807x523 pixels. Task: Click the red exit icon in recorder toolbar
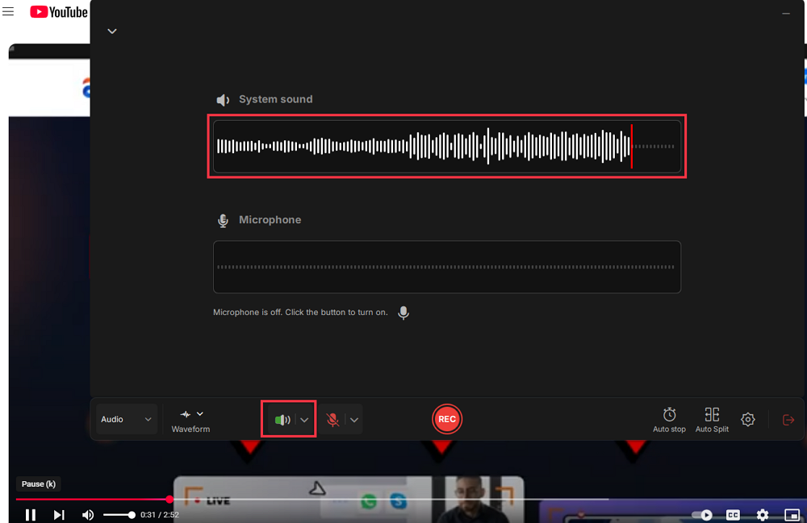pos(788,420)
